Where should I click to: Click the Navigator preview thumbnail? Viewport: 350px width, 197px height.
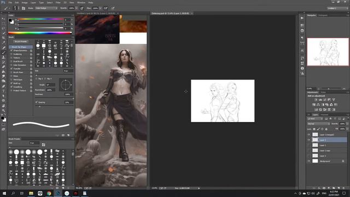(328, 52)
